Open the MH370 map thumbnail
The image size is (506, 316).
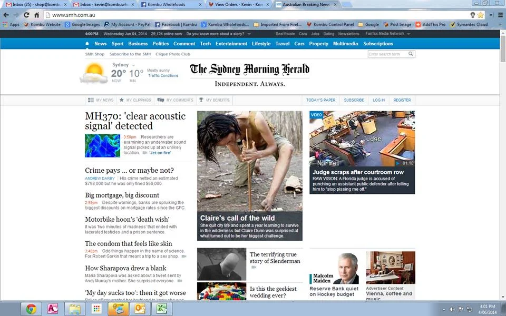pyautogui.click(x=103, y=146)
